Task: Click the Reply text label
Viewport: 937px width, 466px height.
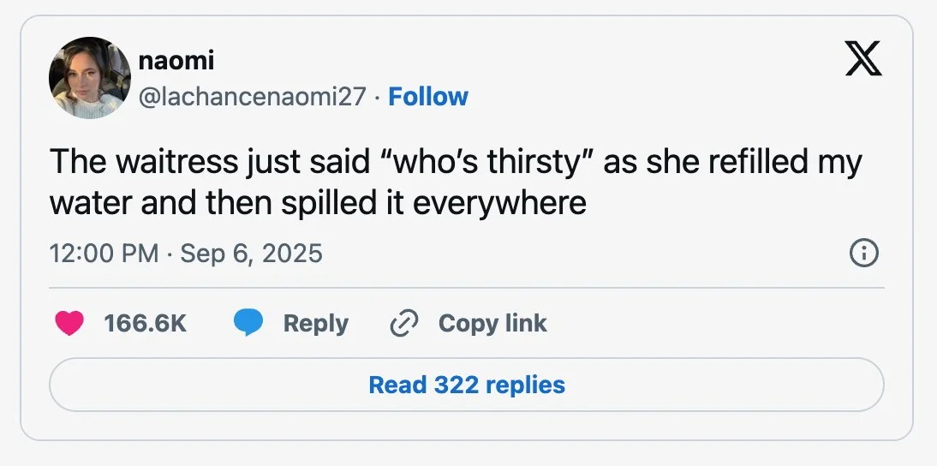Action: click(315, 323)
